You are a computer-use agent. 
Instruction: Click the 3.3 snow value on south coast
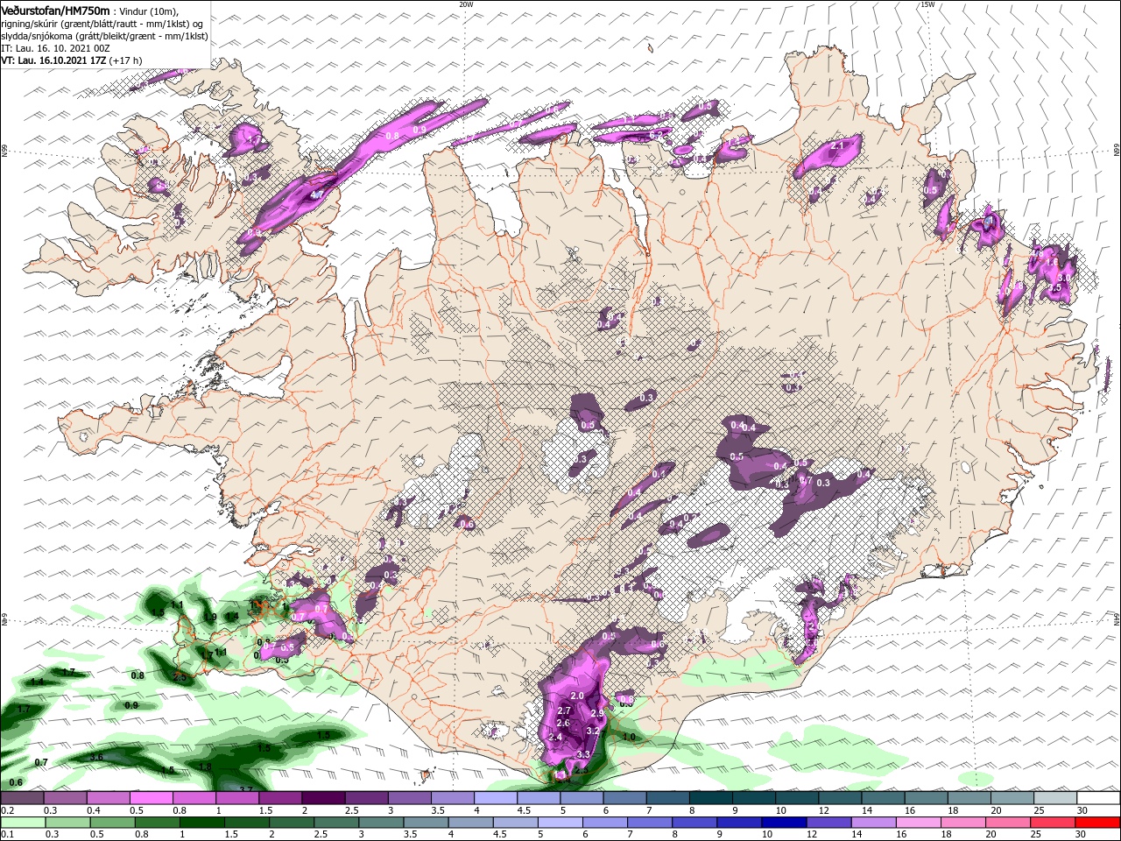584,754
